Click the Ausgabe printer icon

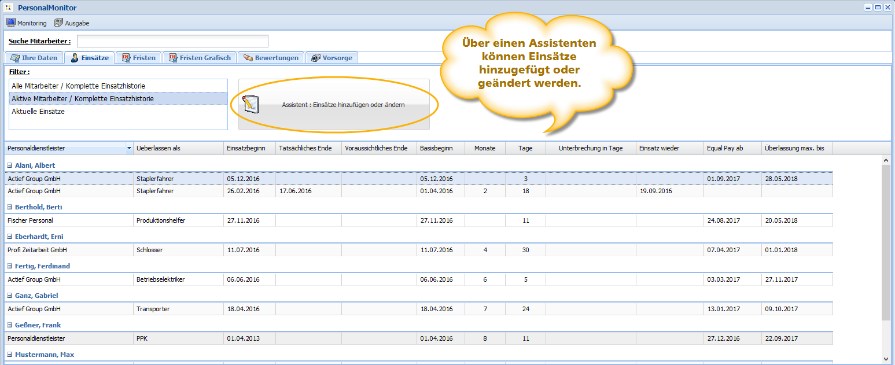pos(58,23)
